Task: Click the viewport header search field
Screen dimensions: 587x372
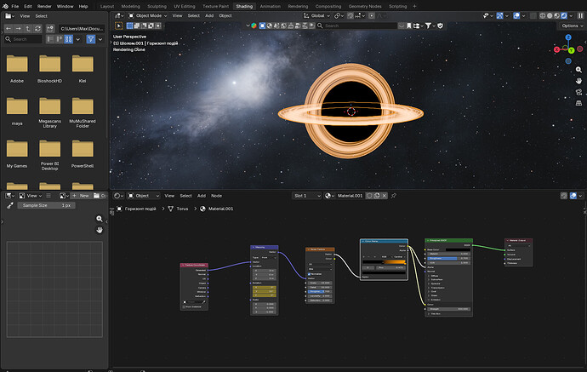Action: [x=356, y=26]
